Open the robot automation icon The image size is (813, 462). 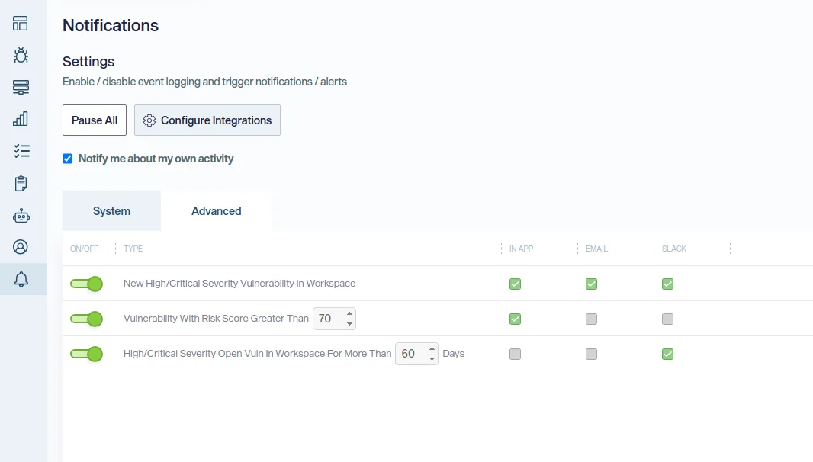tap(21, 216)
